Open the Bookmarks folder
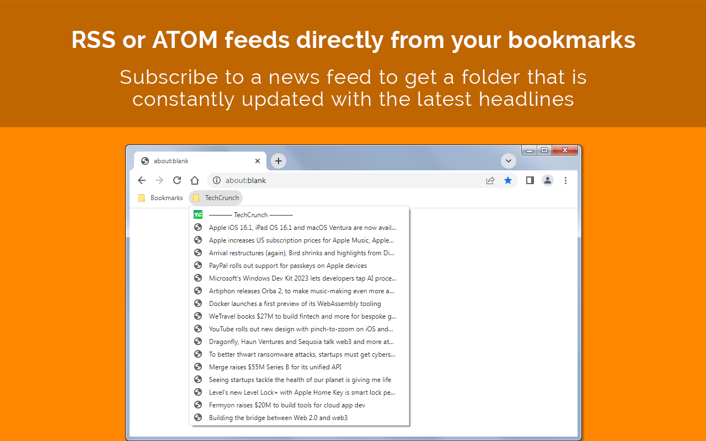Image resolution: width=706 pixels, height=441 pixels. click(161, 198)
